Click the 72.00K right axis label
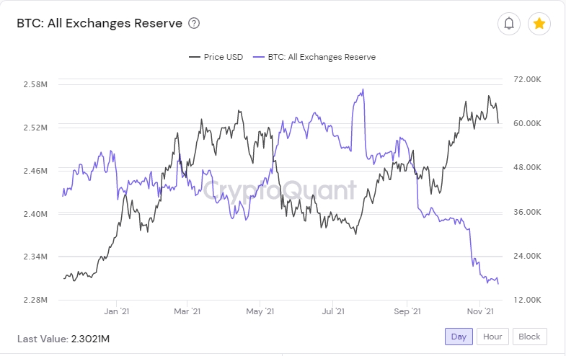 pos(527,79)
